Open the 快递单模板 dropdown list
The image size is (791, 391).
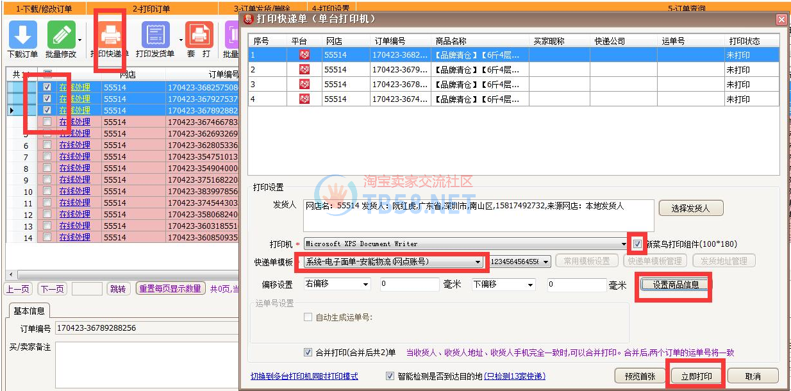click(478, 262)
